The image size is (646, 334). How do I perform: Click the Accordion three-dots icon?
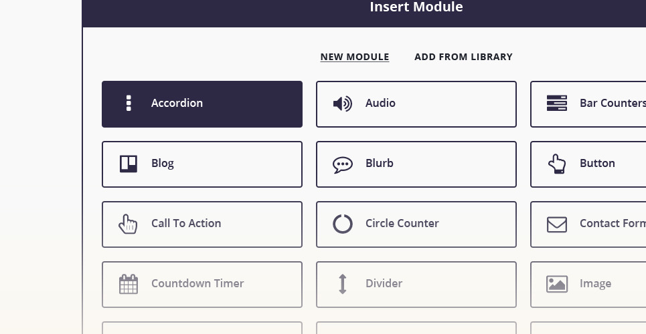pos(129,104)
